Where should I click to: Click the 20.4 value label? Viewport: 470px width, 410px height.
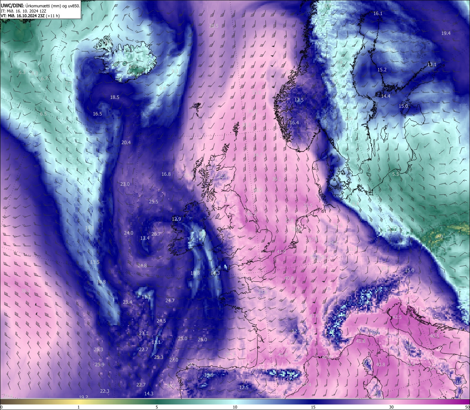click(x=126, y=143)
